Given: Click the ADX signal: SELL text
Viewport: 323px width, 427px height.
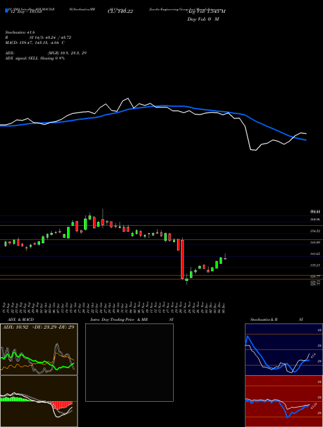Looking at the screenshot, I should tap(35, 58).
